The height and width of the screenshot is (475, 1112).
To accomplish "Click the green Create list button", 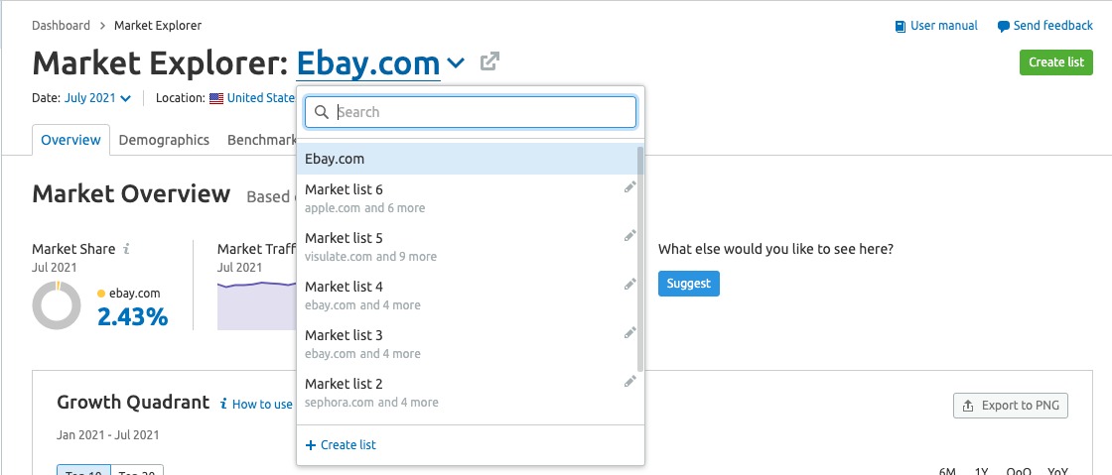I will click(x=1056, y=61).
